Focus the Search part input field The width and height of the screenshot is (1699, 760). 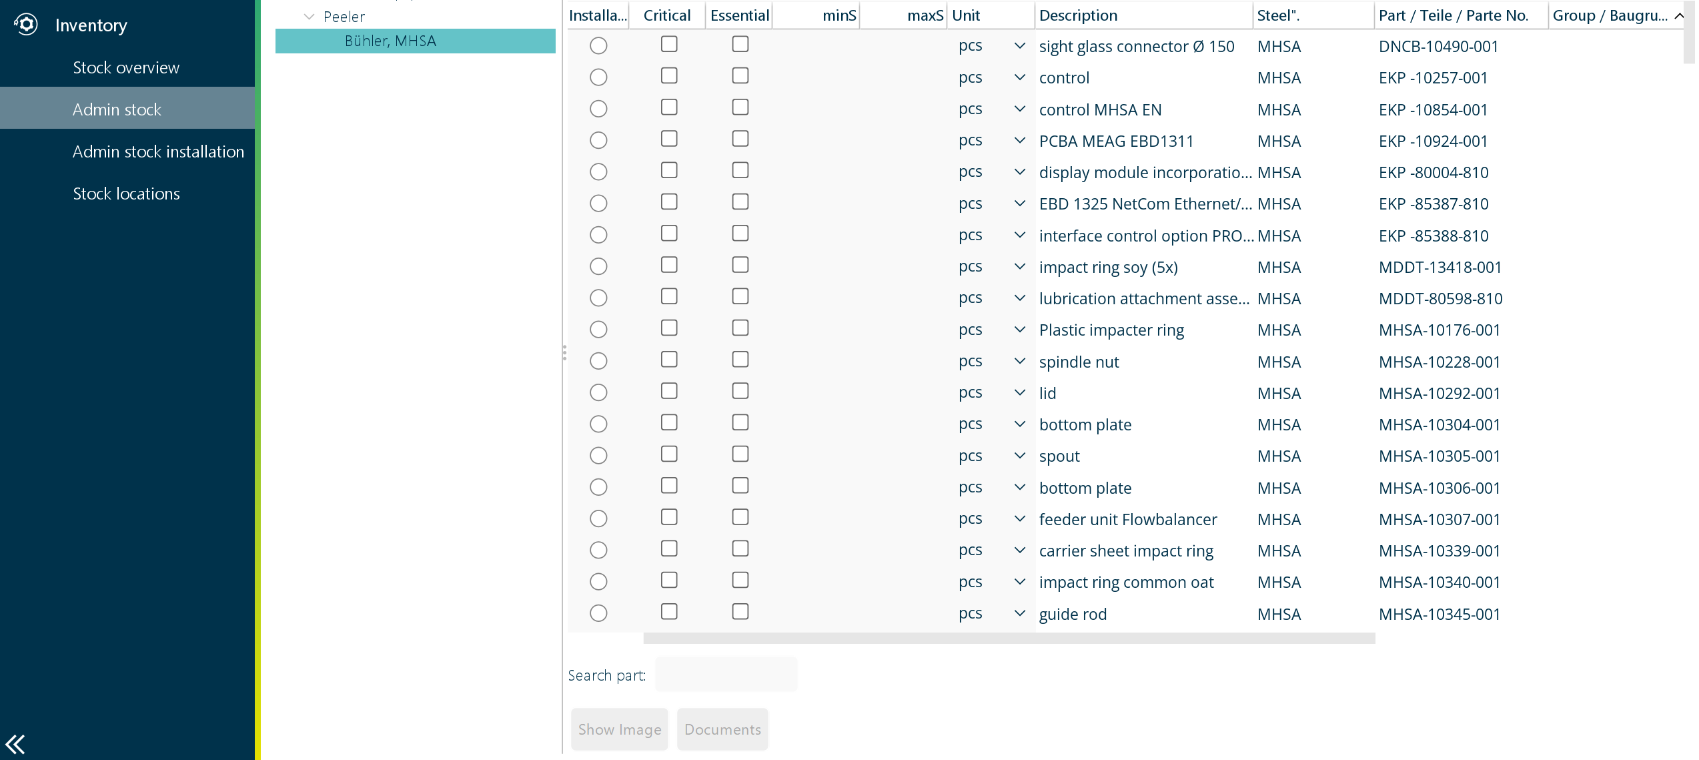[x=726, y=675]
